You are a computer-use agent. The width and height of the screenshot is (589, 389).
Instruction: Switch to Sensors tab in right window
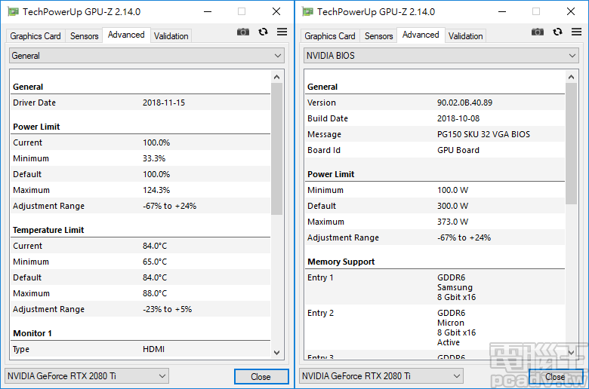[378, 36]
